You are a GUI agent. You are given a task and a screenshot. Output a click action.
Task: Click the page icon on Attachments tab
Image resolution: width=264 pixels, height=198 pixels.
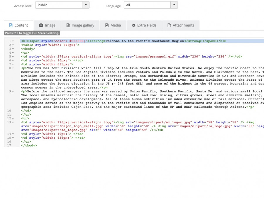pos(169,25)
